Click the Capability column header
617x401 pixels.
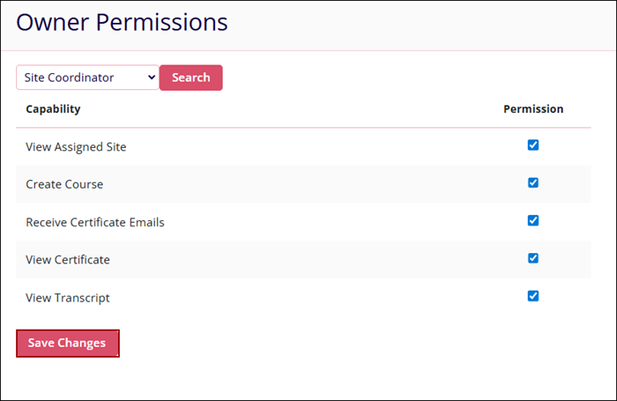[x=53, y=109]
